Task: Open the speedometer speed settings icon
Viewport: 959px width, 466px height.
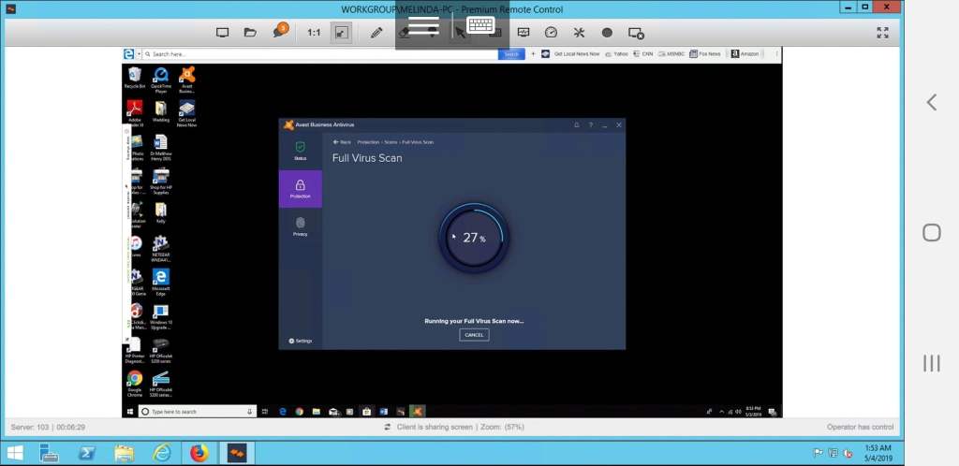Action: click(551, 33)
